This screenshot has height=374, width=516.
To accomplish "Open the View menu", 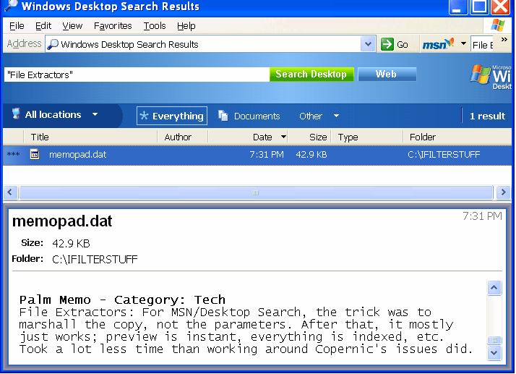I will pyautogui.click(x=72, y=26).
